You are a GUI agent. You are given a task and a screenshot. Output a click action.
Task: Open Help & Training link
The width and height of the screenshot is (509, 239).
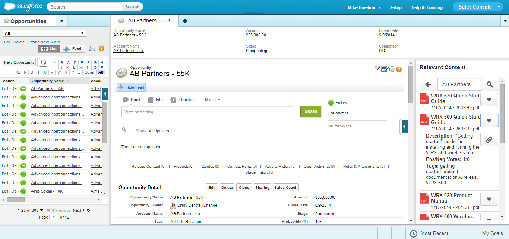(x=427, y=7)
